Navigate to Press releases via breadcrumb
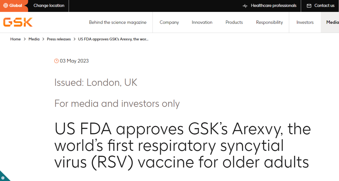The height and width of the screenshot is (181, 339). 59,39
